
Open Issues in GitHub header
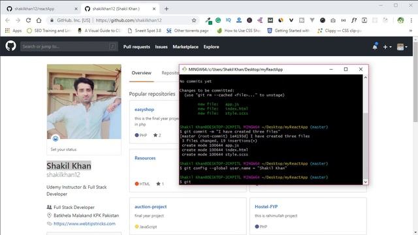[161, 46]
